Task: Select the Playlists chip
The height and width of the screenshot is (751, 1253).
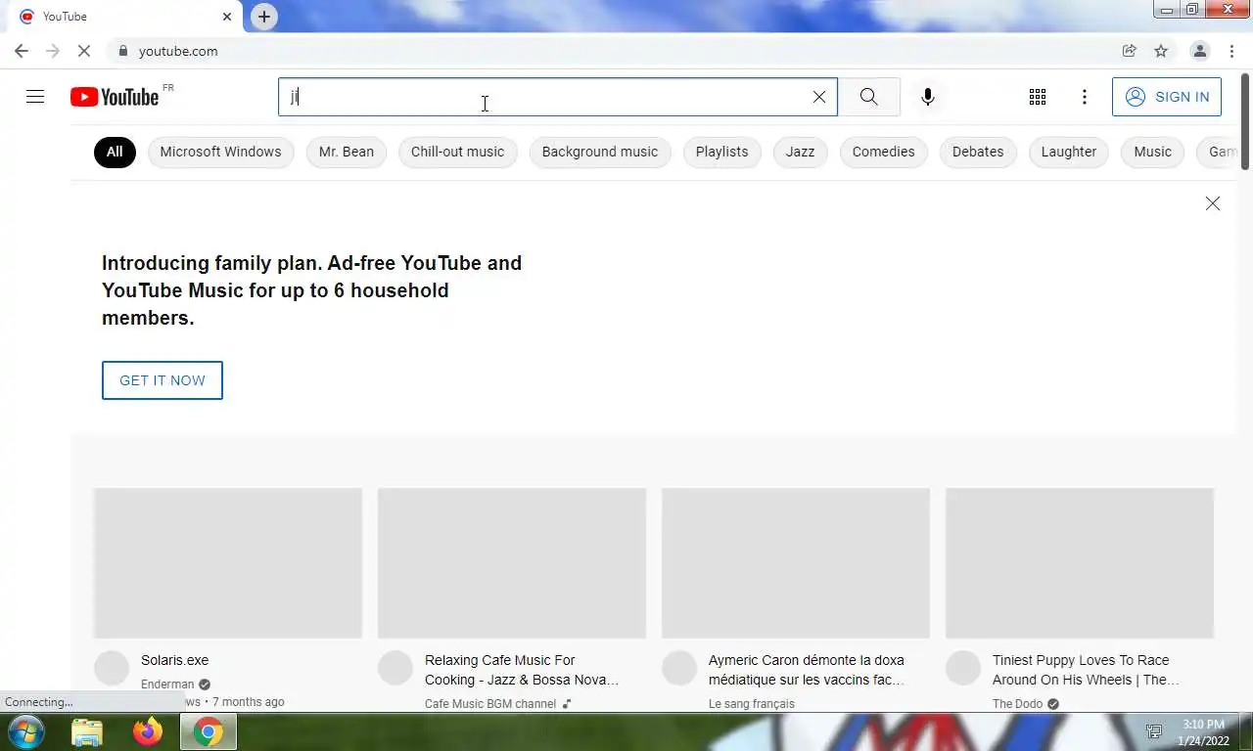Action: coord(721,152)
